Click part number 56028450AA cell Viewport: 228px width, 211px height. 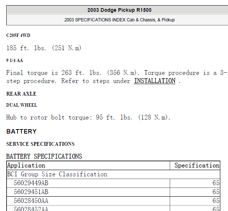[88, 201]
